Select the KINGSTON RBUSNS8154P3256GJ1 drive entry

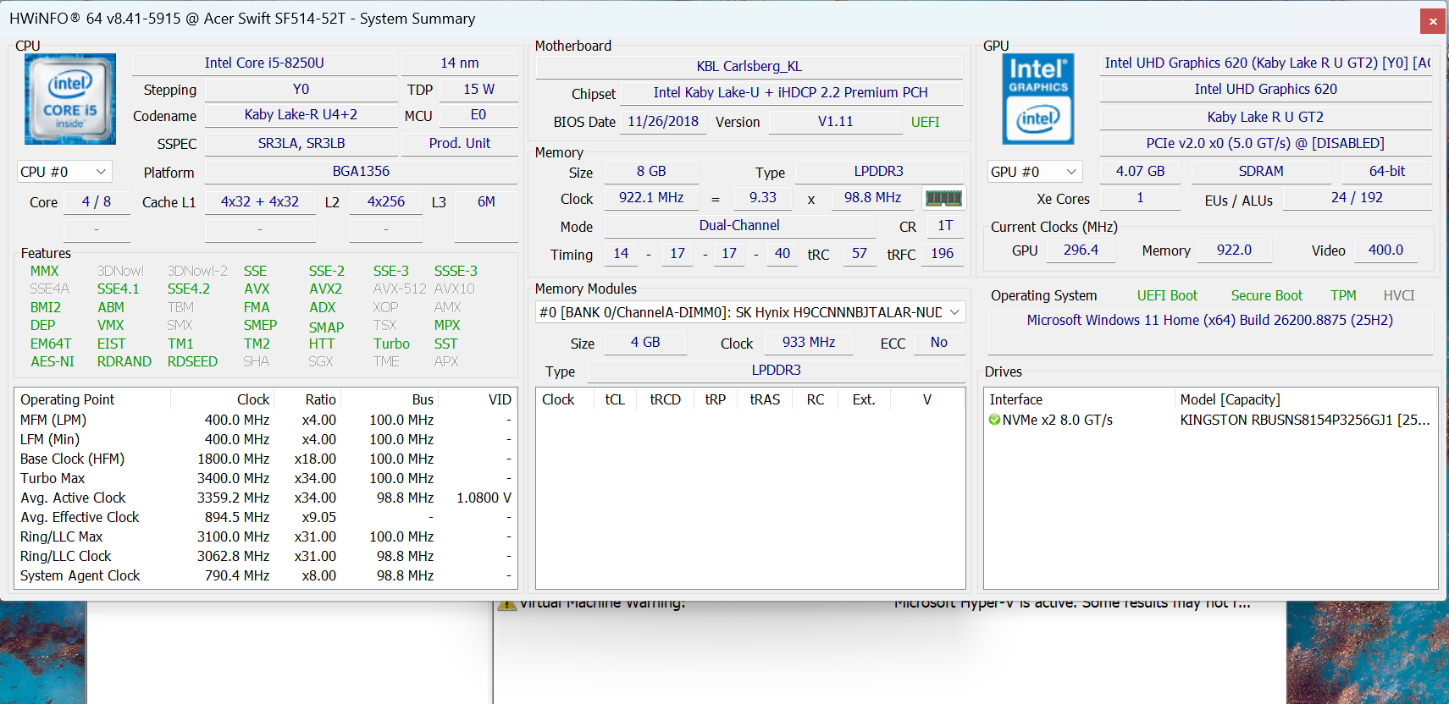[1305, 420]
